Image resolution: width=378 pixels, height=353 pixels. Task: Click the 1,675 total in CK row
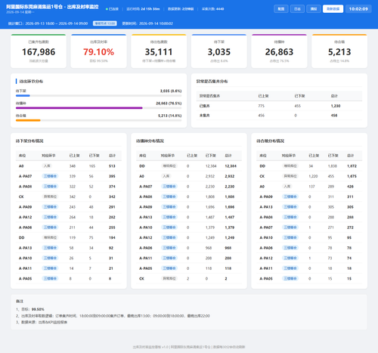[352, 176]
